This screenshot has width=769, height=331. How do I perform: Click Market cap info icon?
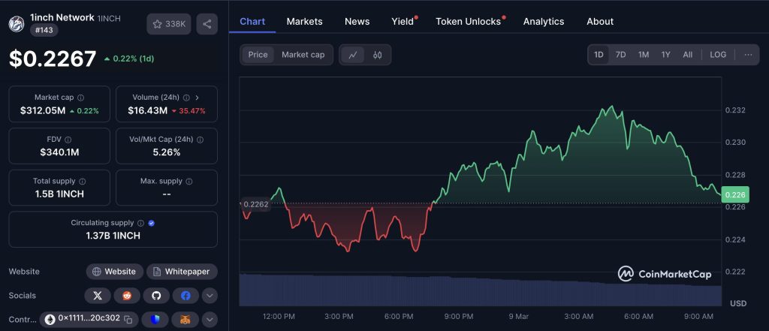[81, 98]
